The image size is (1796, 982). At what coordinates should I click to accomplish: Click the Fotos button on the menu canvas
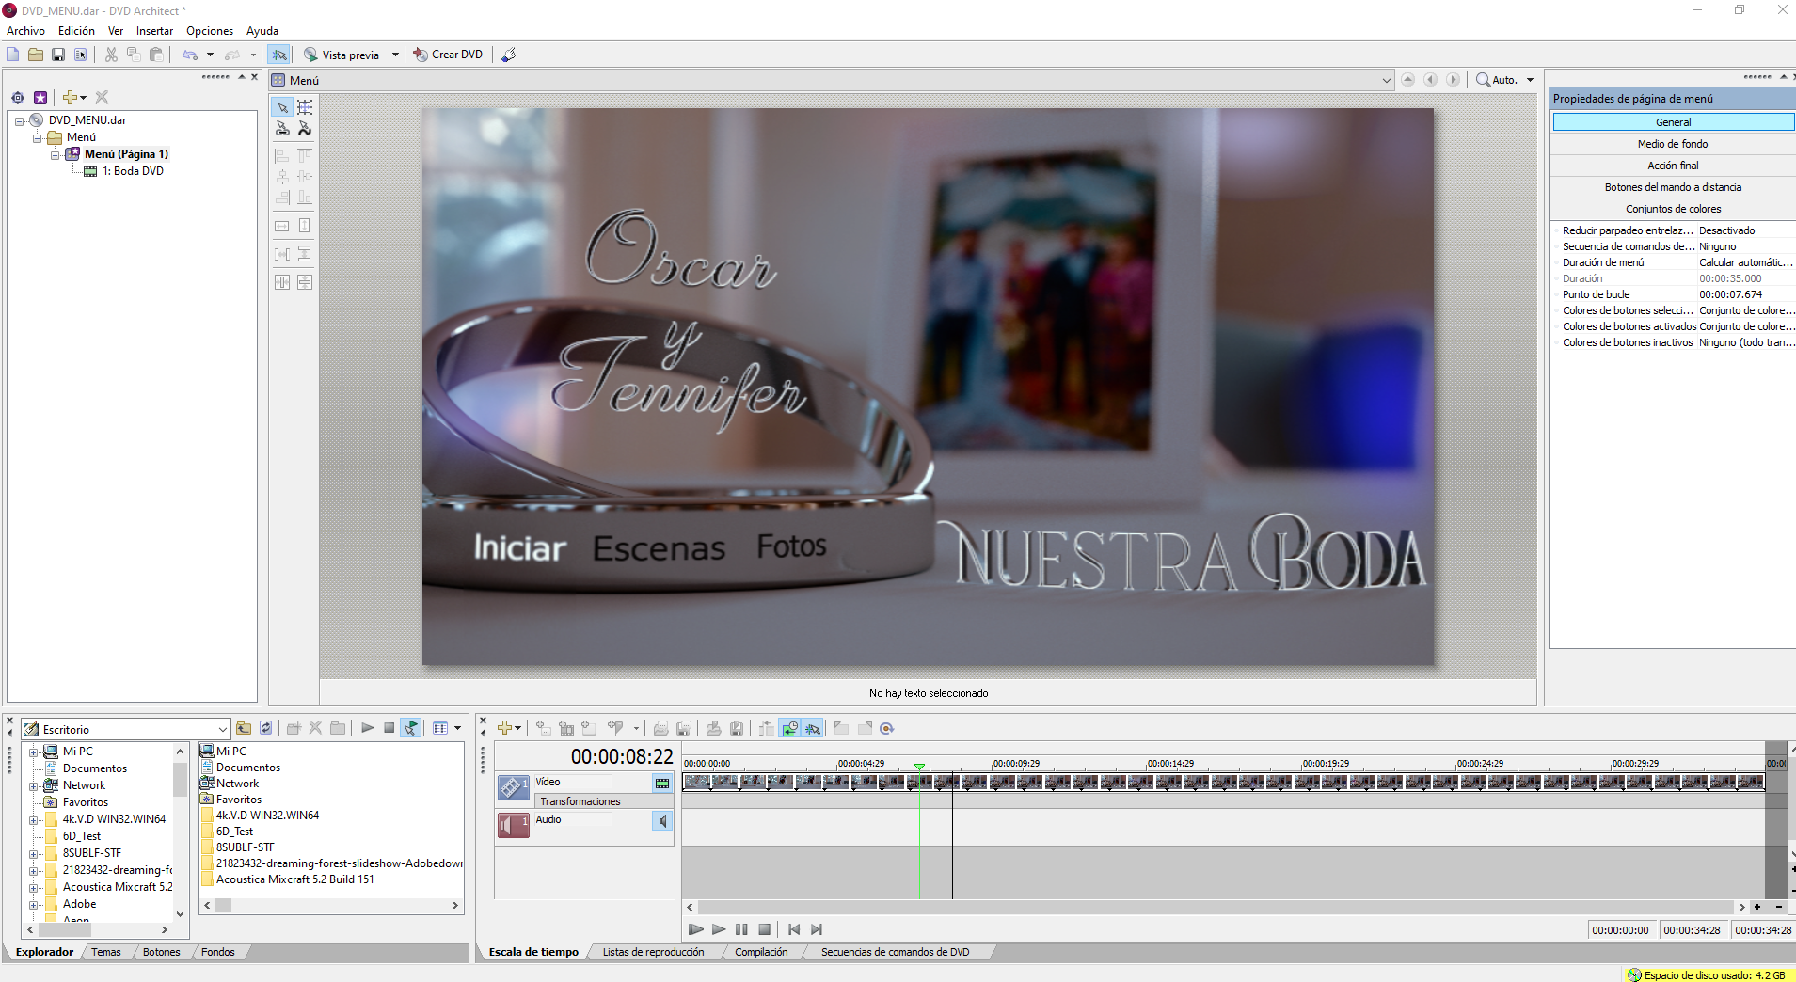[x=791, y=546]
